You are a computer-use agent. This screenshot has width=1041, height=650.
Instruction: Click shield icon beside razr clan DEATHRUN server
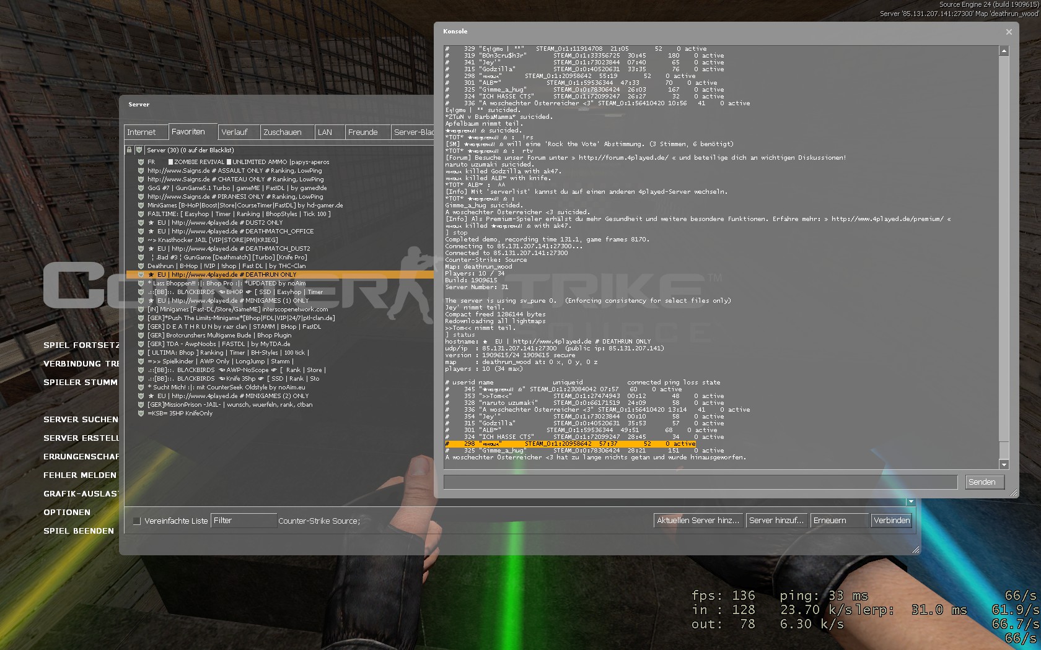141,326
